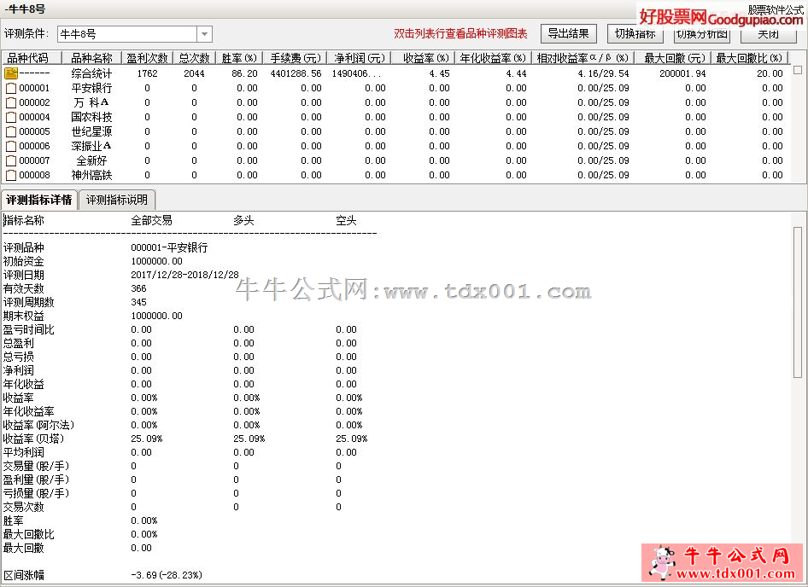This screenshot has height=587, width=808.
Task: Click the 2017/12/28-2018/12/28 date range value
Action: point(185,275)
